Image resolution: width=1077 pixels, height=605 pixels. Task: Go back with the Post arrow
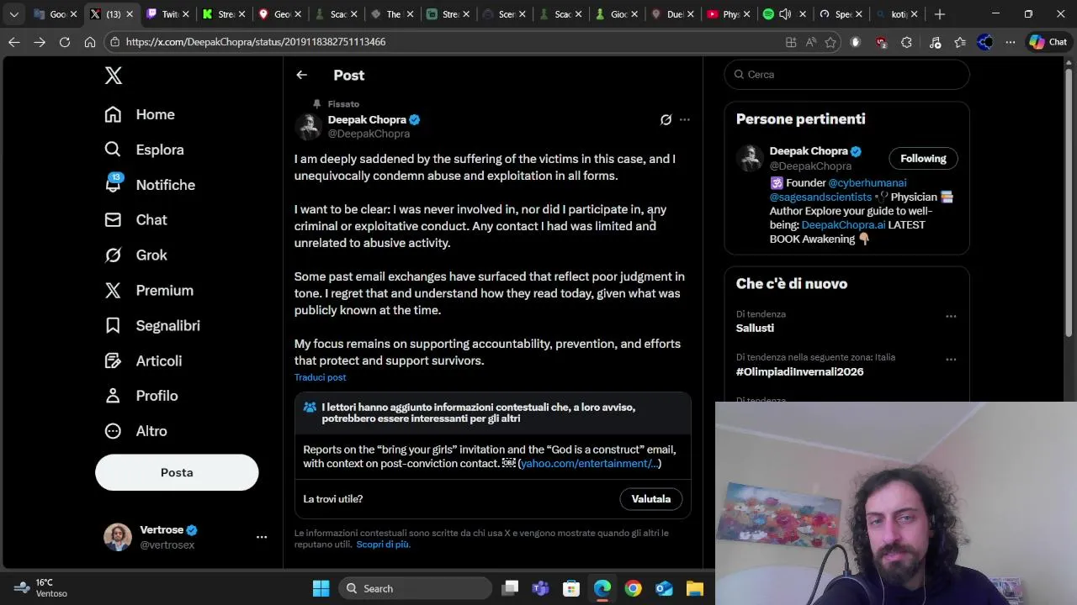tap(301, 75)
